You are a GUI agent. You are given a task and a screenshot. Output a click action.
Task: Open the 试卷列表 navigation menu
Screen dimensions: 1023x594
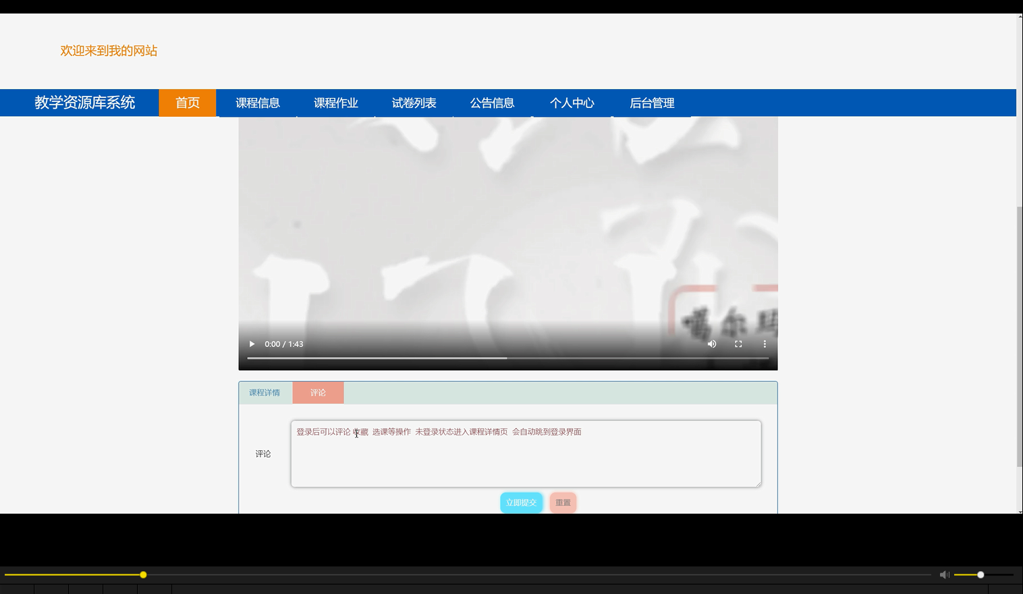(414, 103)
